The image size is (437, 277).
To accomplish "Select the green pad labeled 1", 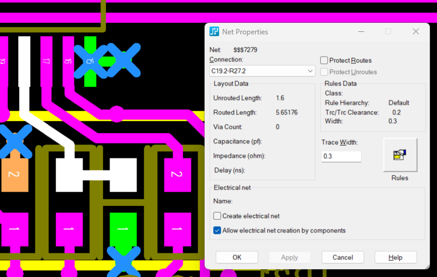I will [123, 229].
